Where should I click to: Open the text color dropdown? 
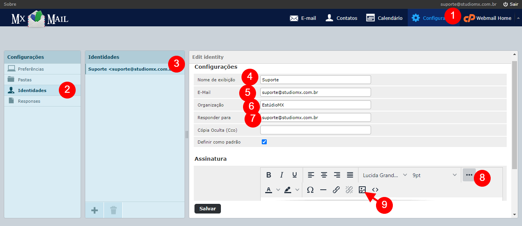pos(271,189)
